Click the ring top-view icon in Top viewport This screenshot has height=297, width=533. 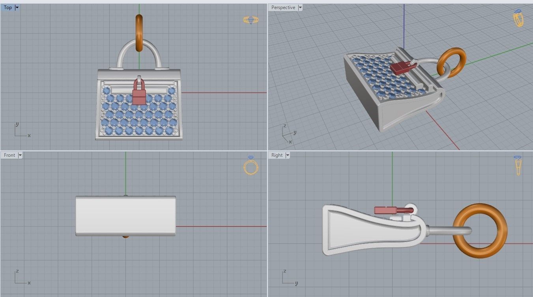click(251, 20)
